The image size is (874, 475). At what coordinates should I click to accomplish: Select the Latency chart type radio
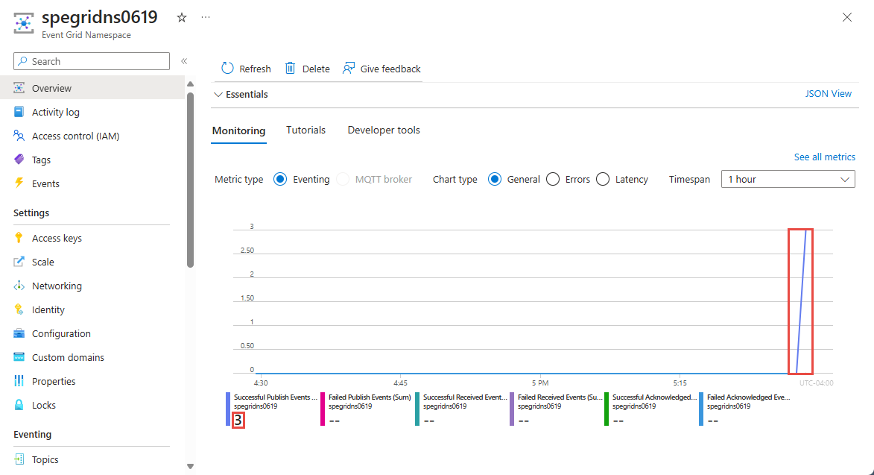pyautogui.click(x=603, y=179)
